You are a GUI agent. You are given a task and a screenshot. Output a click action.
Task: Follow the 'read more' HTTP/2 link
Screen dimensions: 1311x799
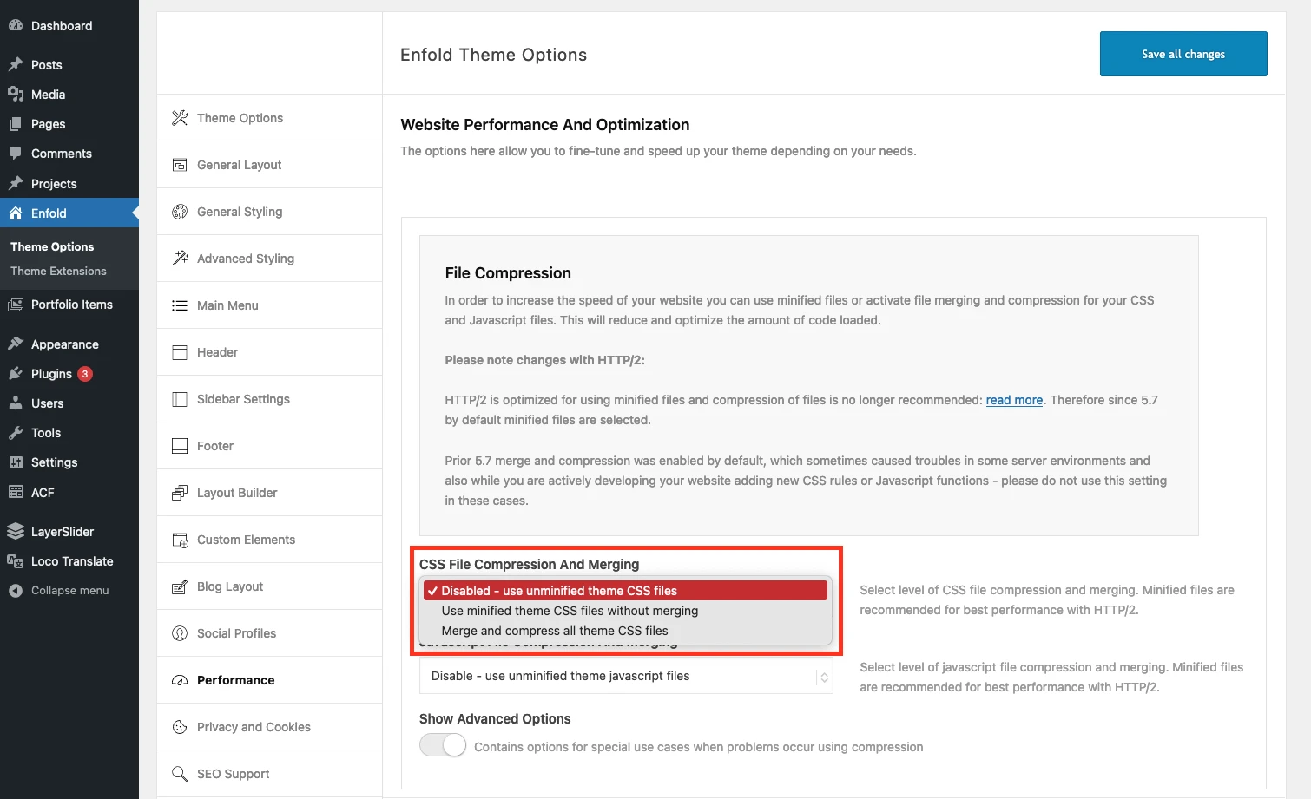pyautogui.click(x=1014, y=400)
